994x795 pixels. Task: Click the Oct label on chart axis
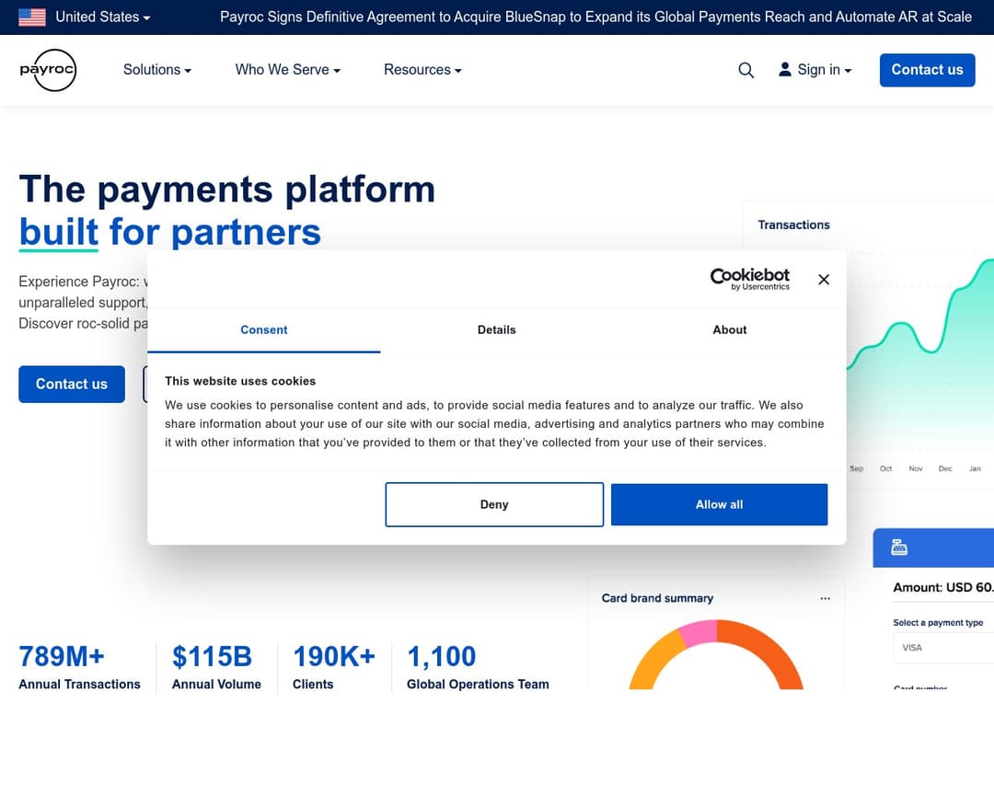(885, 468)
